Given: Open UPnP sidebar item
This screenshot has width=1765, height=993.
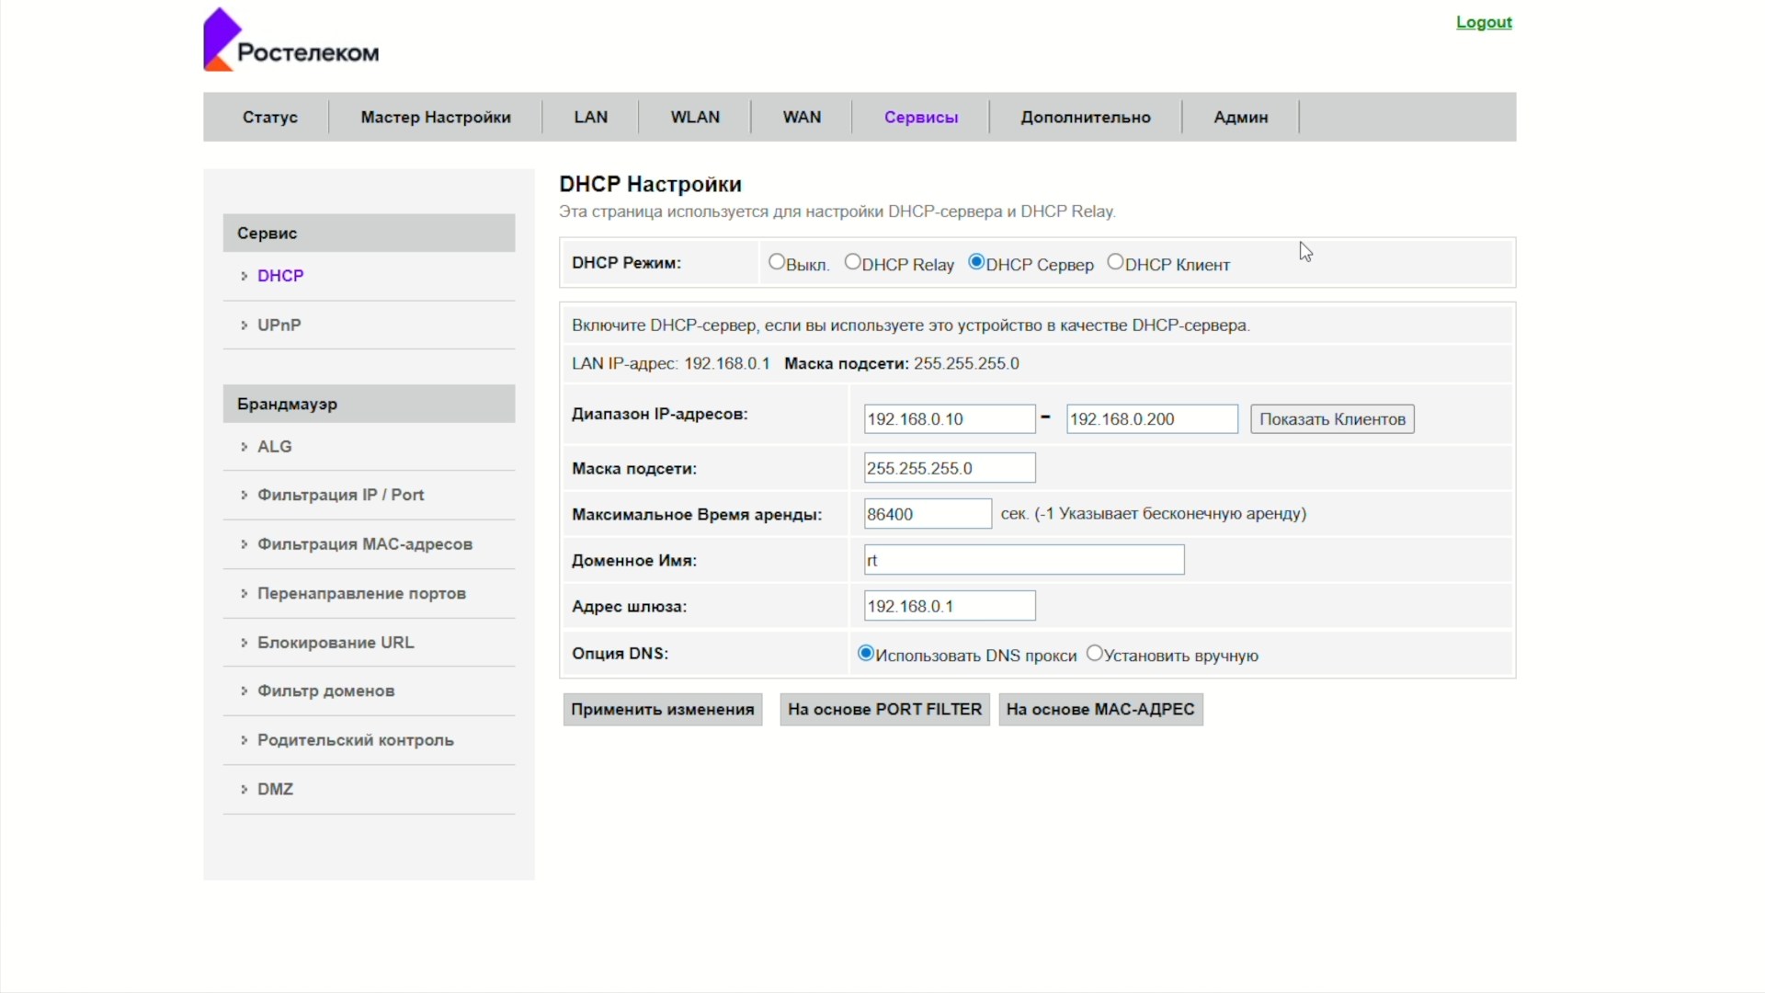Looking at the screenshot, I should (x=279, y=325).
